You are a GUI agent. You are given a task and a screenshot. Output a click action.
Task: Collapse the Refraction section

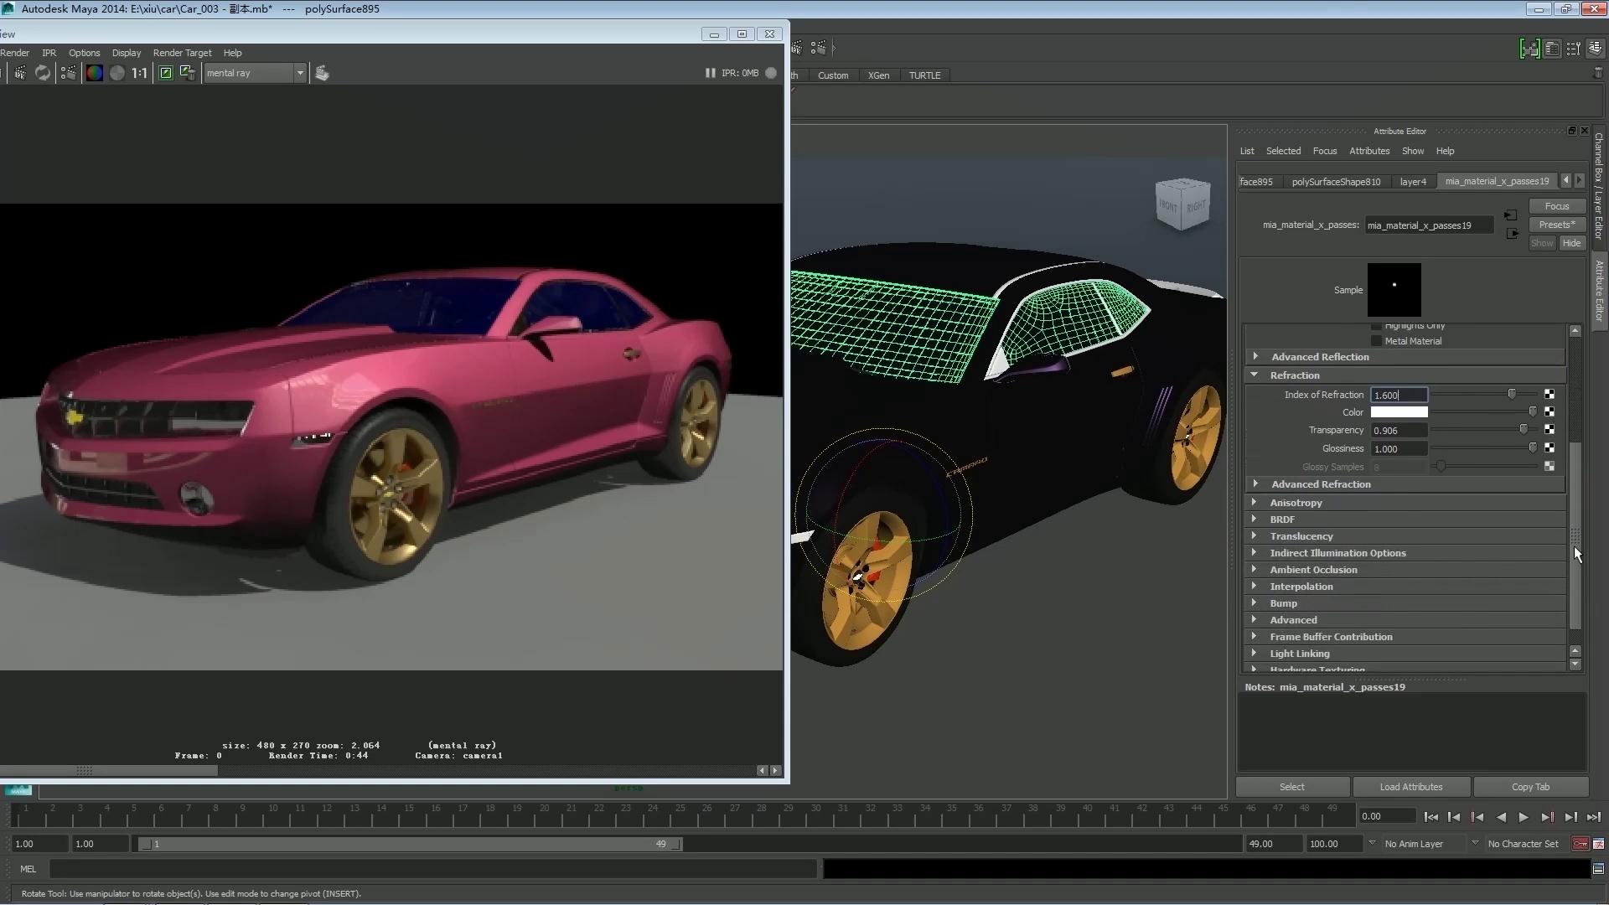point(1255,375)
